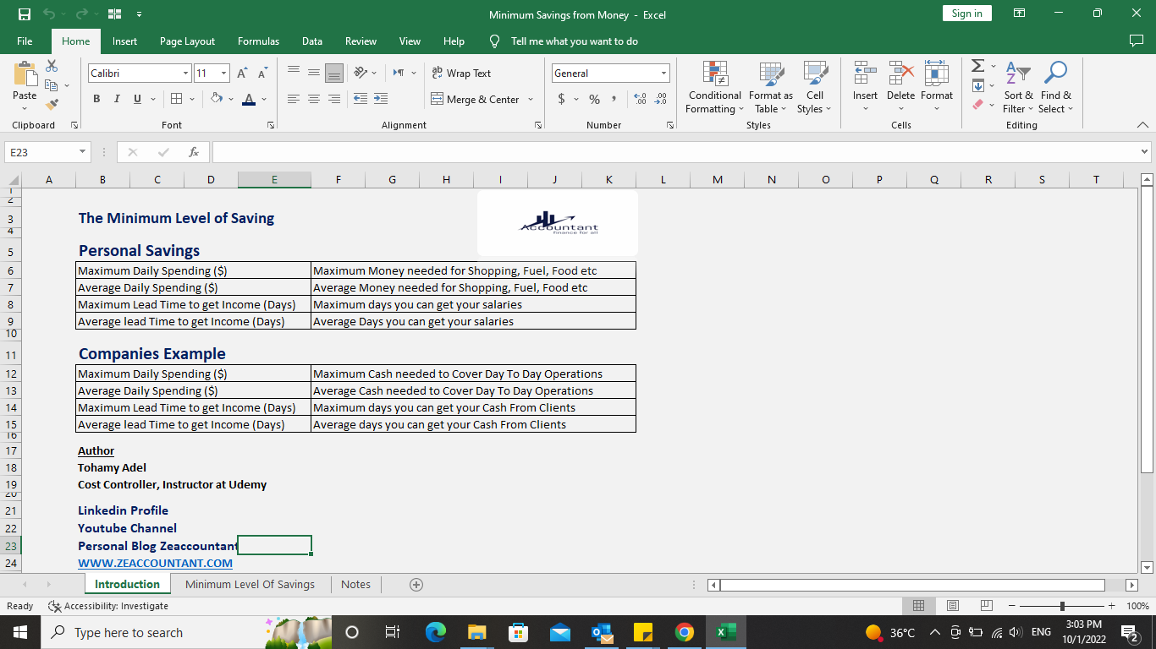This screenshot has width=1156, height=649.
Task: Click the Delete cells icon
Action: pos(900,74)
